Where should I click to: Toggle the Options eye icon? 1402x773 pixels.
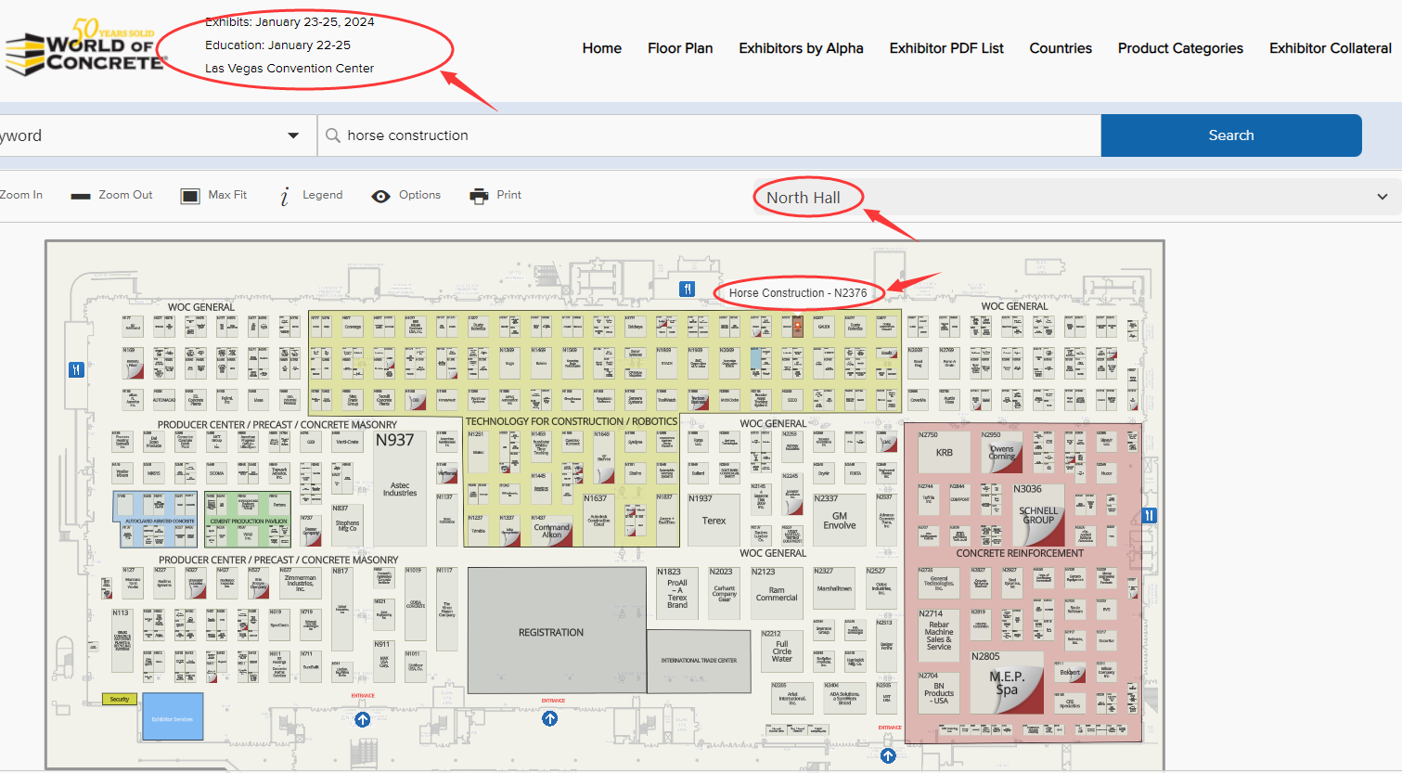tap(380, 196)
